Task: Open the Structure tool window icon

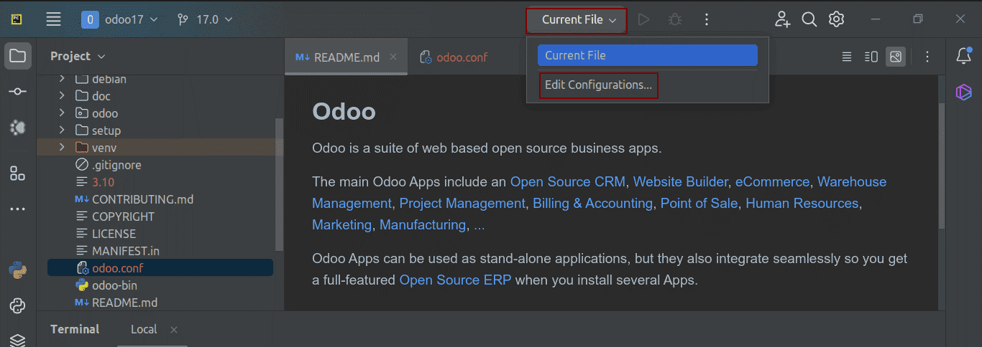Action: pos(18,173)
